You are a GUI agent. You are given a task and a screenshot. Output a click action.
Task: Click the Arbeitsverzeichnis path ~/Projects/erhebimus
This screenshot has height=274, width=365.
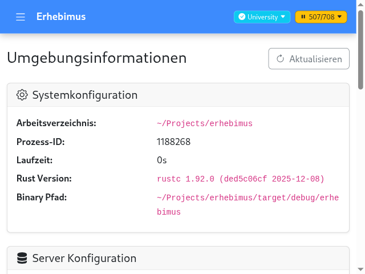[204, 123]
